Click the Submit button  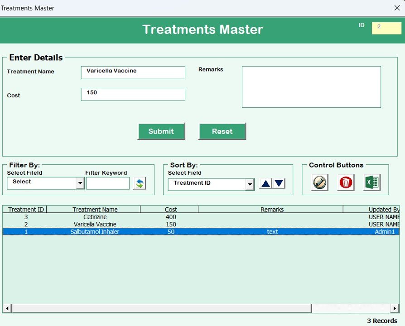(x=161, y=131)
